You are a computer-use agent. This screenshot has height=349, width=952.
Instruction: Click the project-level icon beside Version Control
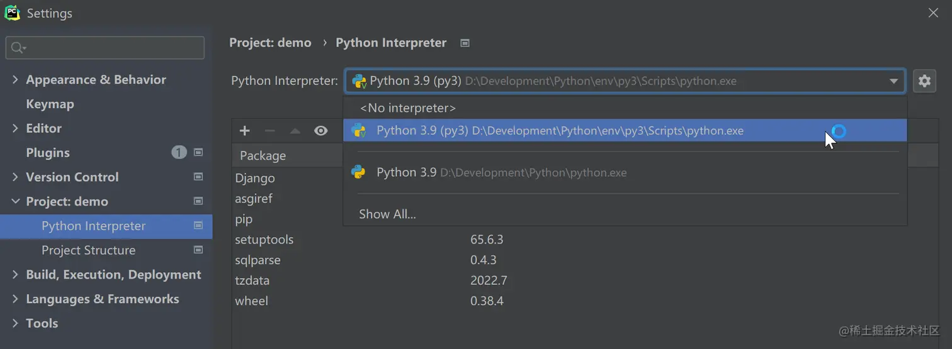pyautogui.click(x=198, y=177)
